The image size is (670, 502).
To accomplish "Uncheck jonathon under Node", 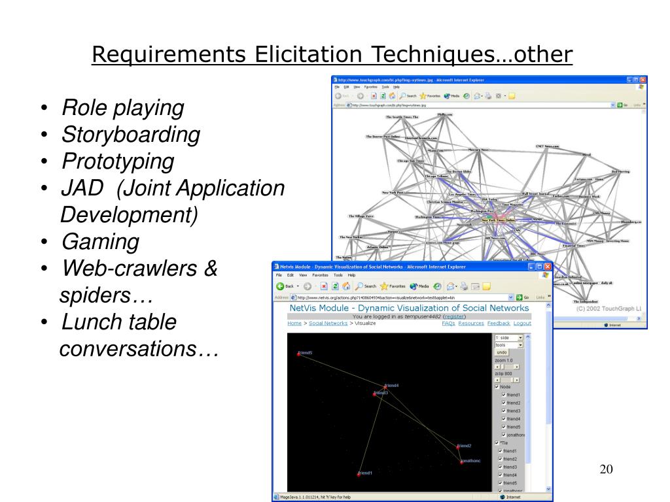I will [504, 435].
